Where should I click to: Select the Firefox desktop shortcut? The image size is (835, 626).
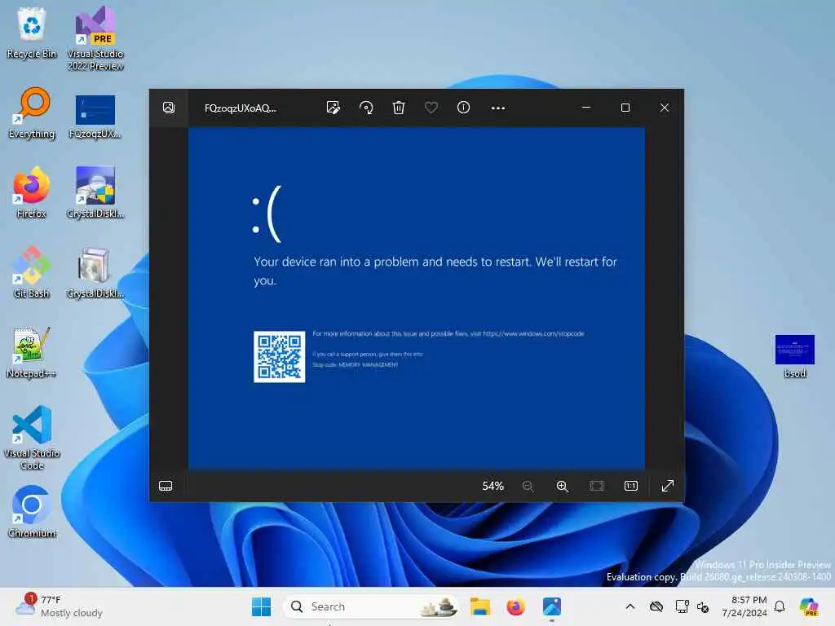(32, 192)
